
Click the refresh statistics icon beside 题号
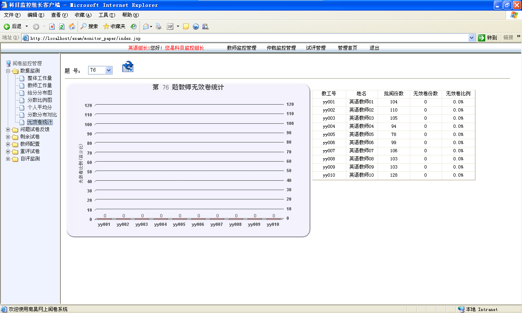[128, 67]
